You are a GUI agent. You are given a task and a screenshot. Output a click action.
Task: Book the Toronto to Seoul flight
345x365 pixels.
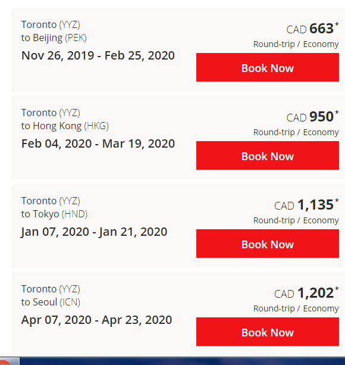tap(267, 332)
